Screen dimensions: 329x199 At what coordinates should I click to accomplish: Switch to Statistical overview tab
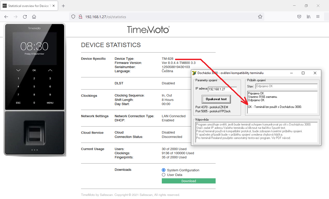pos(28,6)
